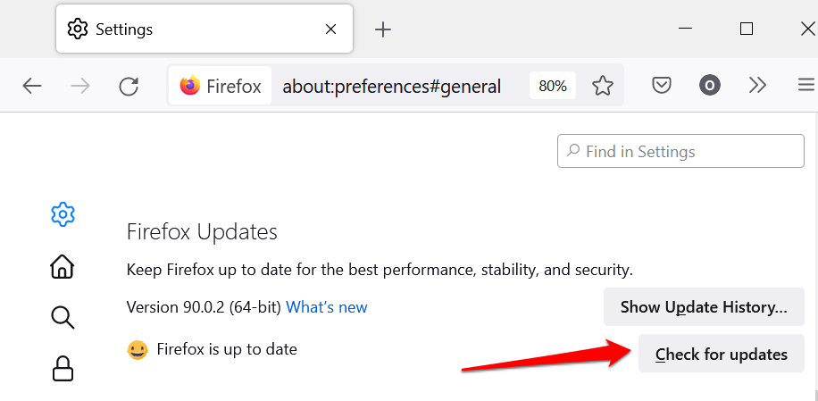Click the forward navigation arrow

tap(80, 86)
